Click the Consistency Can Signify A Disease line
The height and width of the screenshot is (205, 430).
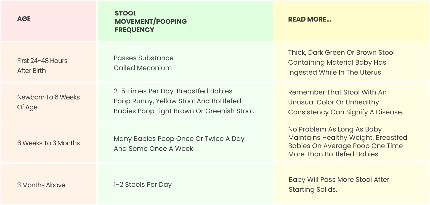(x=346, y=112)
